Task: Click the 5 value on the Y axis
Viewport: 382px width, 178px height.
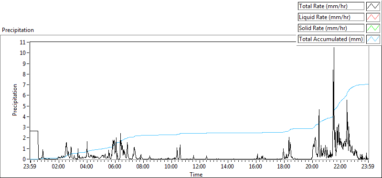Action: (24, 106)
